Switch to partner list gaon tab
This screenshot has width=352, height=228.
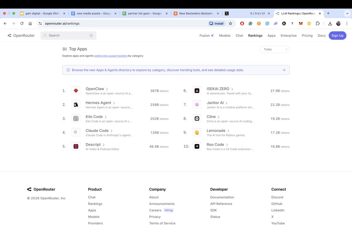(x=145, y=13)
